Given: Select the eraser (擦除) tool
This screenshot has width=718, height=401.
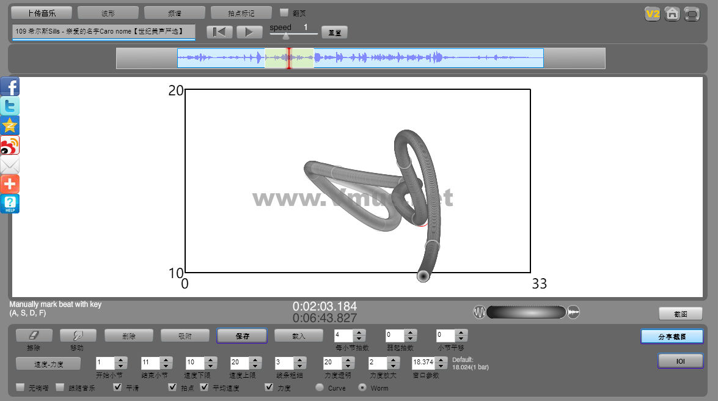Looking at the screenshot, I should pos(34,336).
